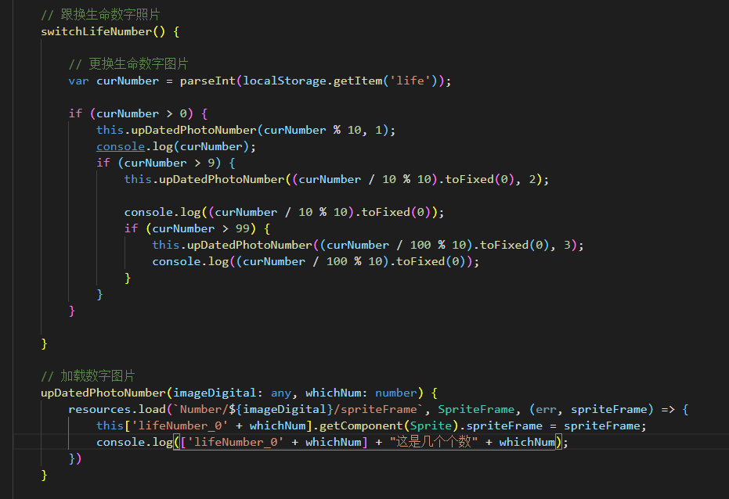Click the comment '// 更换生命数字图片'

click(128, 64)
